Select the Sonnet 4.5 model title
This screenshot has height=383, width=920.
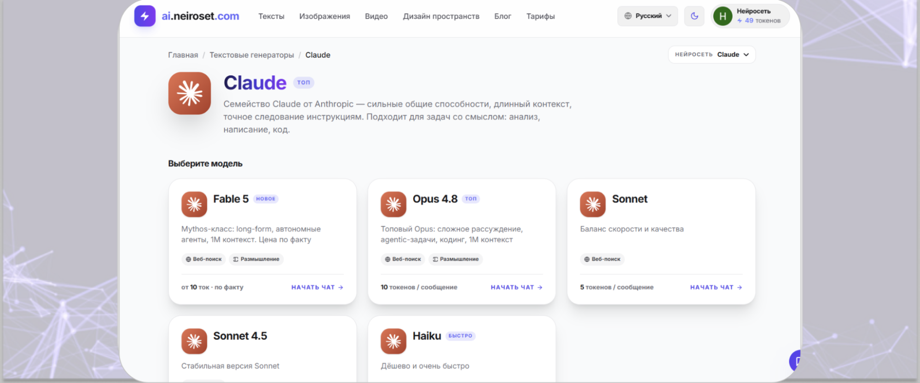click(240, 336)
